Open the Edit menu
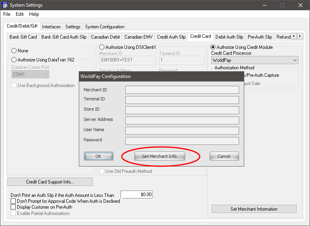This screenshot has height=226, width=310. click(x=20, y=14)
